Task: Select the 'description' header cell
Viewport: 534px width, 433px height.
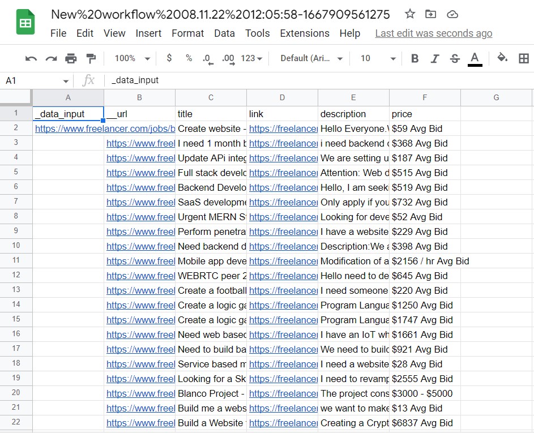Action: (x=353, y=114)
